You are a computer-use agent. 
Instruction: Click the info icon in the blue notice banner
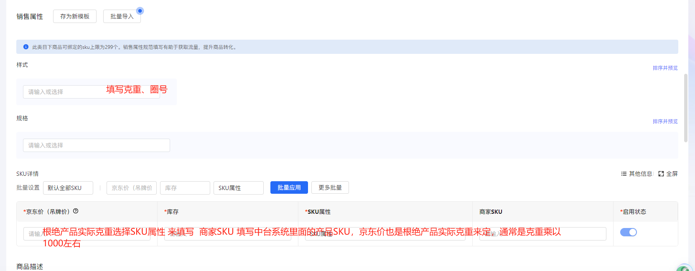[26, 47]
